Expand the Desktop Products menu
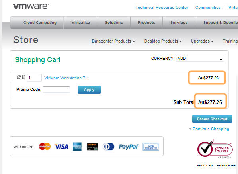 click(x=163, y=41)
